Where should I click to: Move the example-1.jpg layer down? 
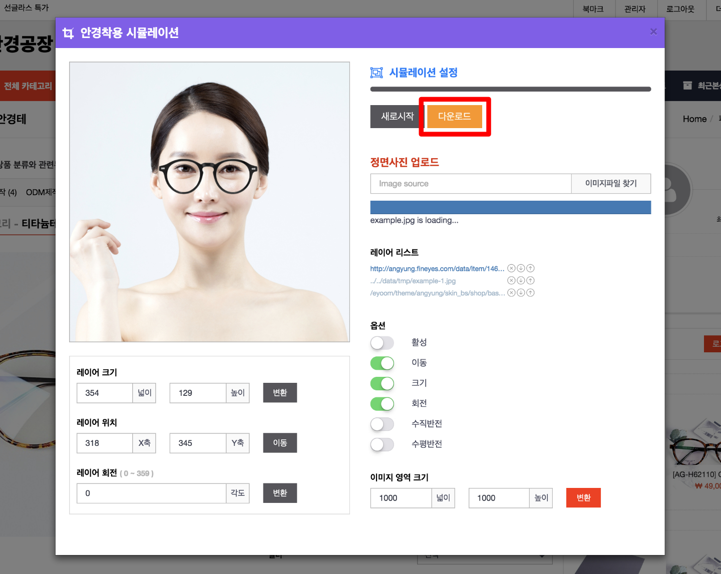(521, 280)
